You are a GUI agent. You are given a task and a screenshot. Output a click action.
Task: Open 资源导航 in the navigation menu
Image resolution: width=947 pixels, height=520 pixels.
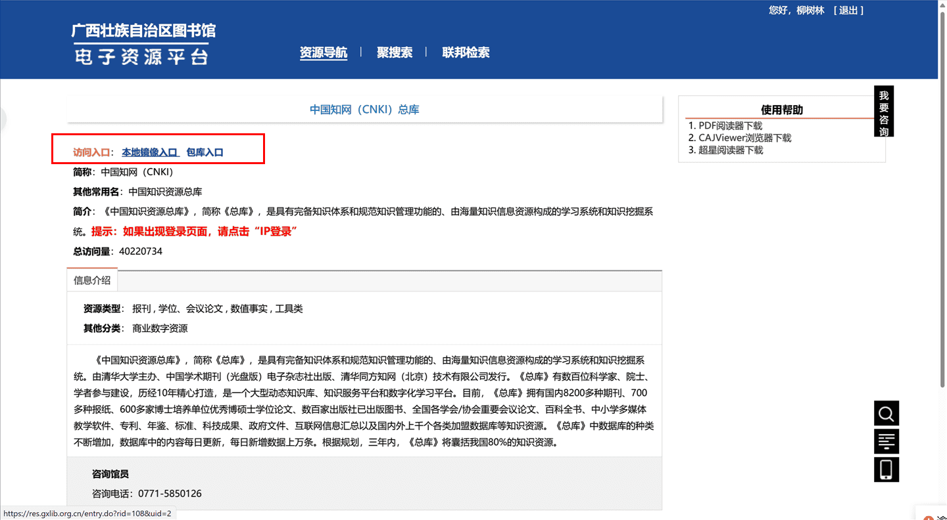[324, 53]
